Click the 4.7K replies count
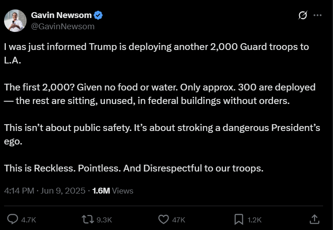Screen dimensions: 333x230 coord(28,220)
